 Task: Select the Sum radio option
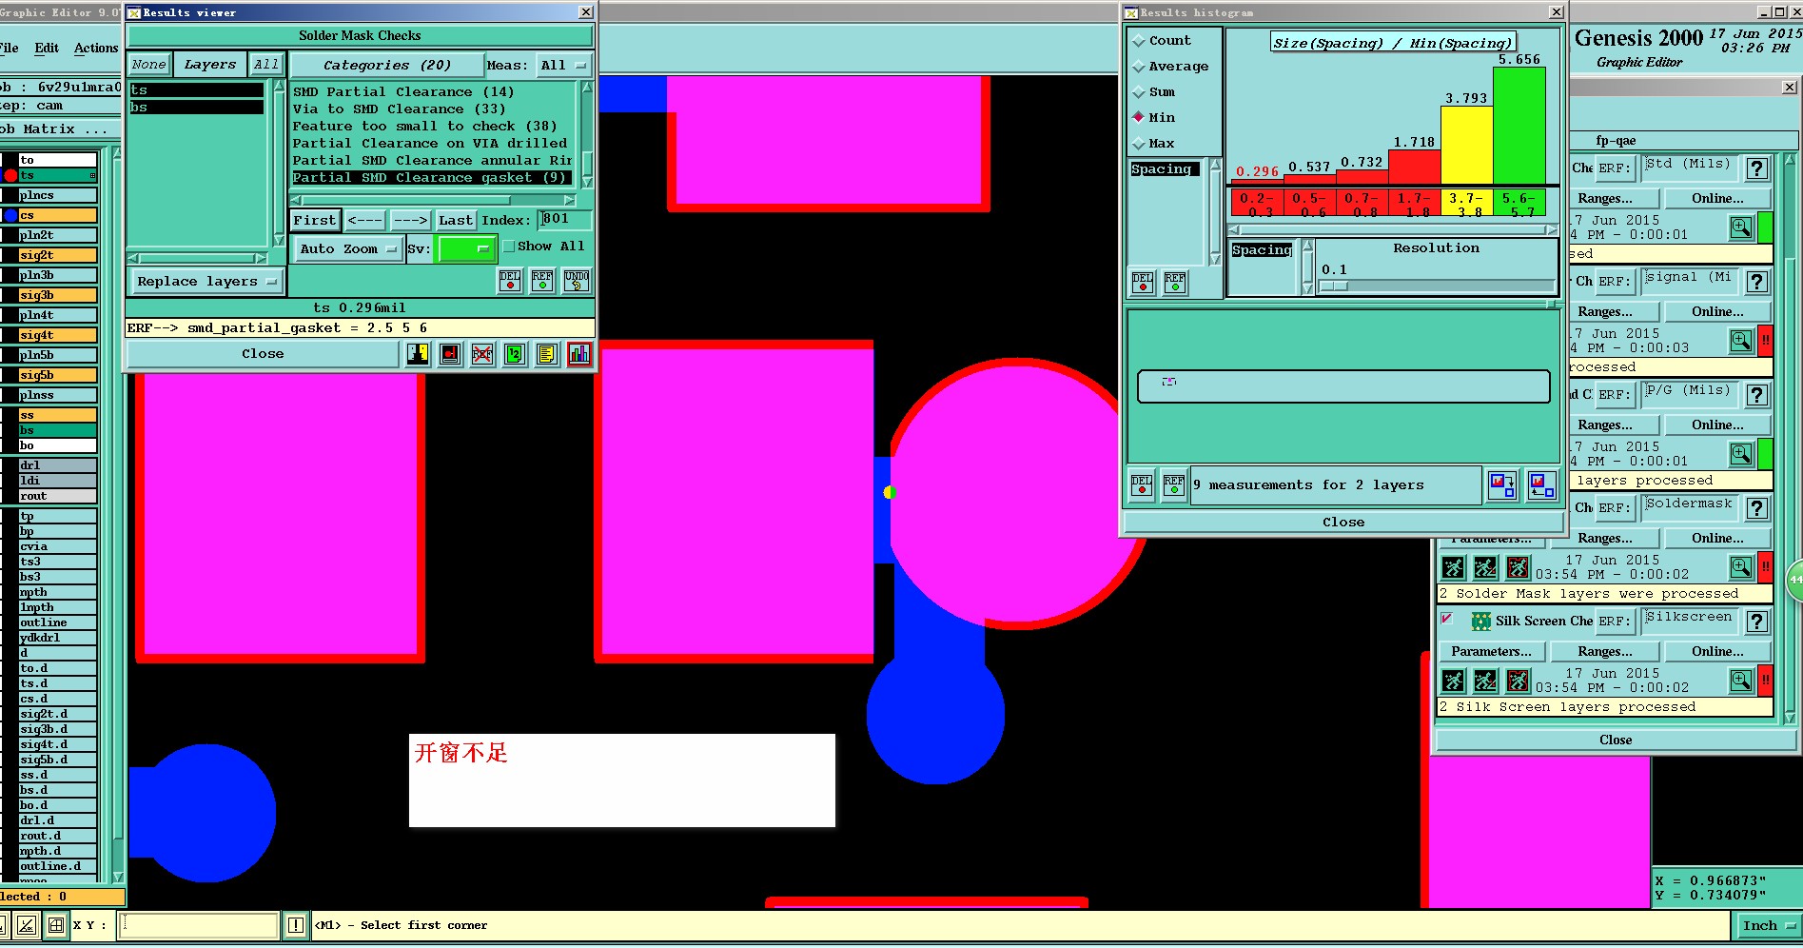click(x=1139, y=92)
